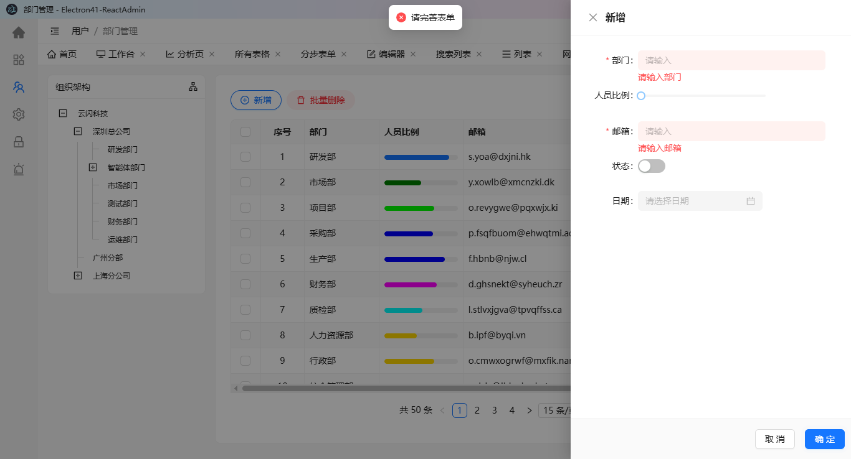Select the user management sidebar icon
This screenshot has width=851, height=459.
click(19, 87)
